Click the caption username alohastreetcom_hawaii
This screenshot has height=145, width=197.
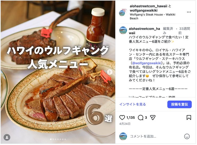(x=144, y=31)
